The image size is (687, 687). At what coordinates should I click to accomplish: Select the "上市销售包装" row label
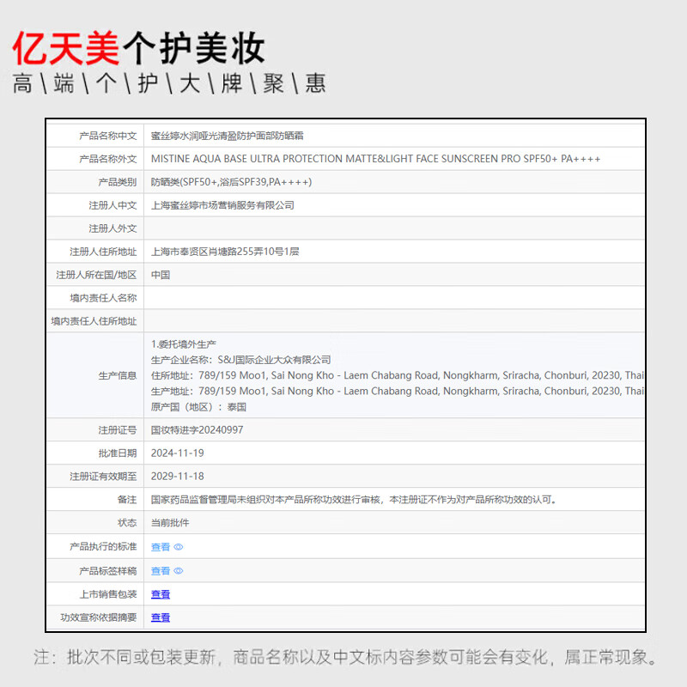[108, 594]
